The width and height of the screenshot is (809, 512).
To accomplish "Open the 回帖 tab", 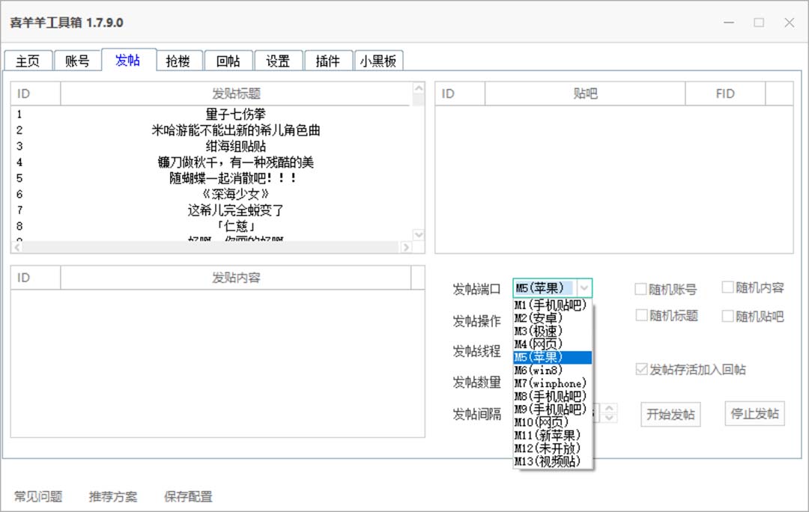I will click(x=228, y=61).
